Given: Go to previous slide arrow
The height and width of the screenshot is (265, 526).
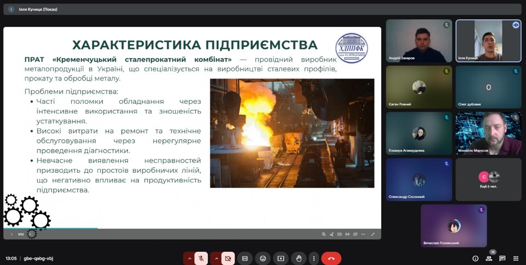Looking at the screenshot, I should click(x=12, y=234).
